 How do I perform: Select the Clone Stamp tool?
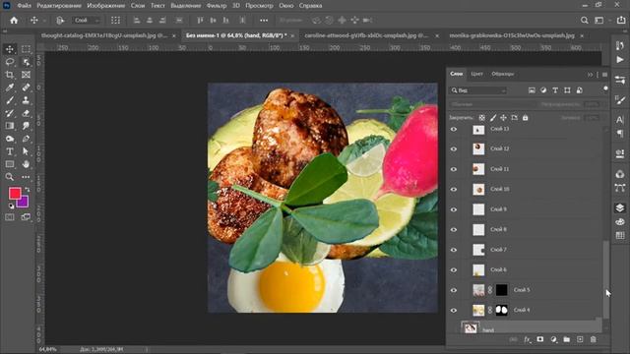[26, 100]
